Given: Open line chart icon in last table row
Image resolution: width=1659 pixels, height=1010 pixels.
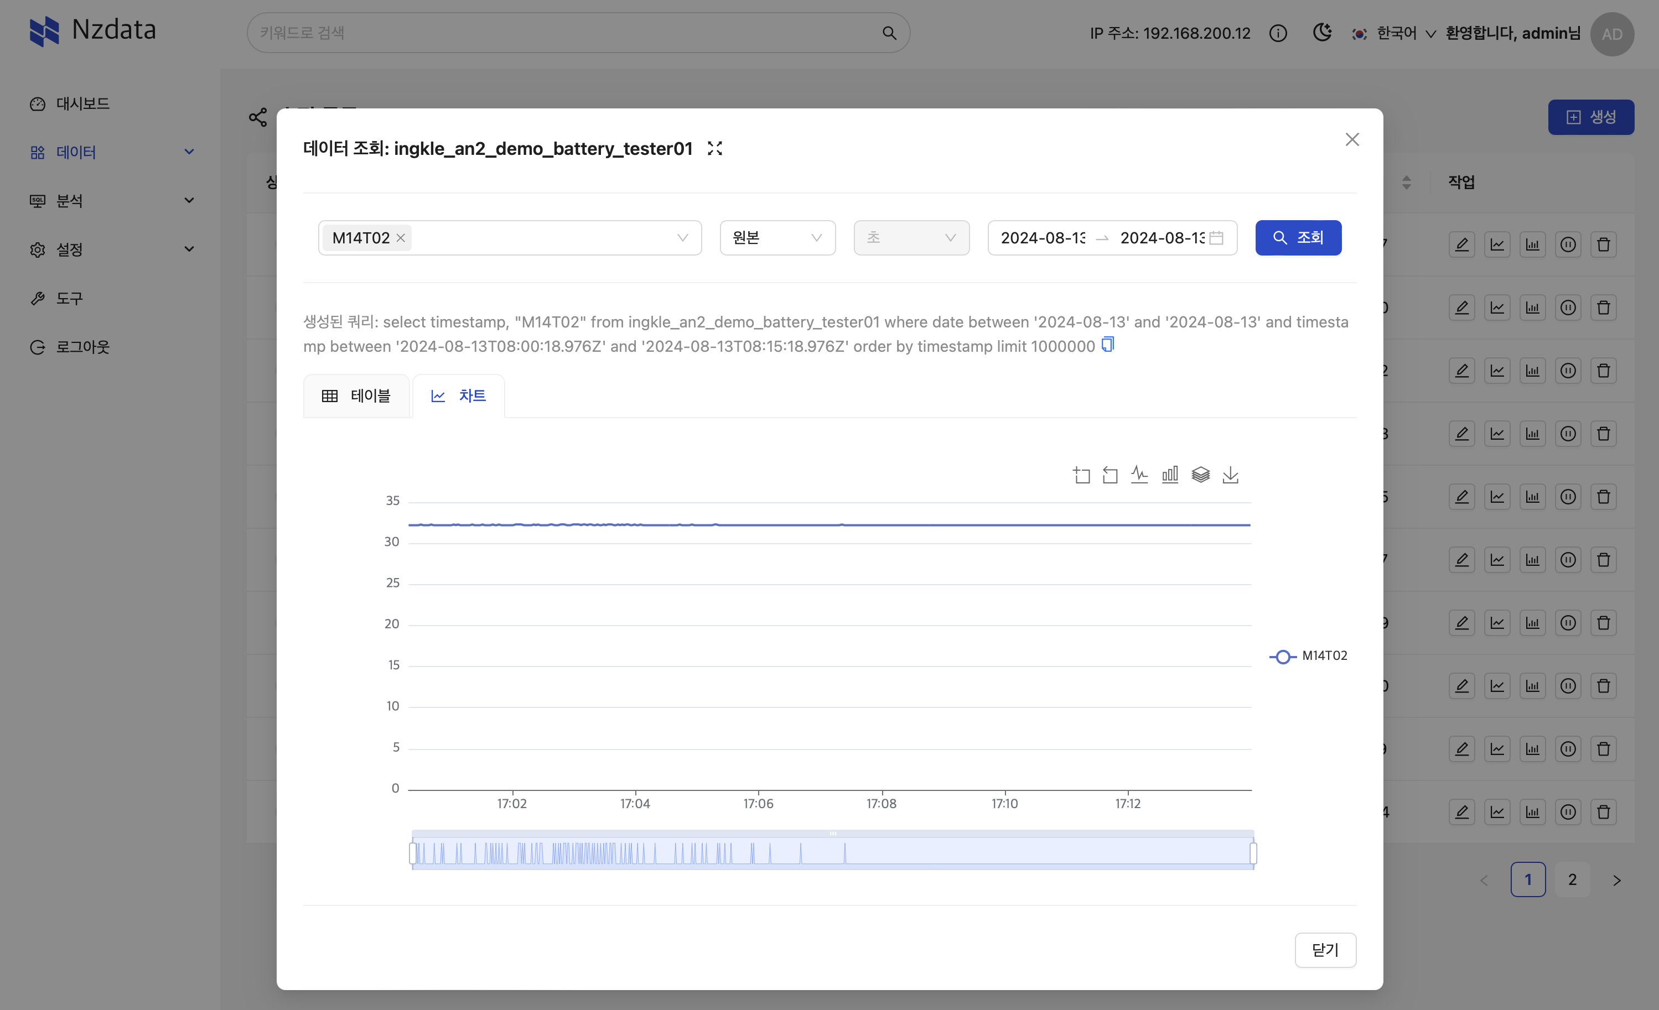Looking at the screenshot, I should (x=1497, y=812).
